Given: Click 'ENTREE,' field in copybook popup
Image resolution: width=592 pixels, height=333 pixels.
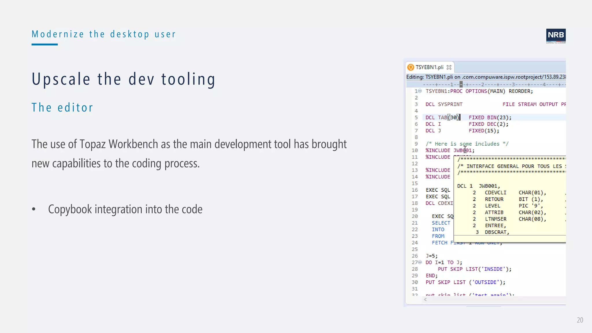Looking at the screenshot, I should pos(495,226).
